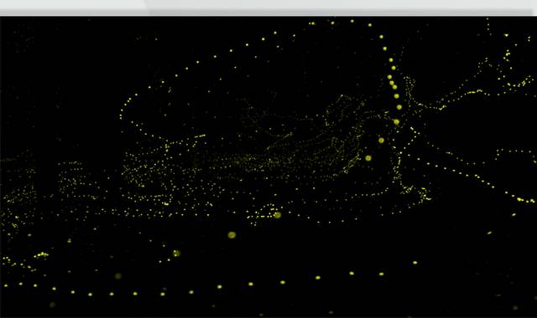
Task: Click the short bright horizontal streak left of center
Action: [200, 136]
